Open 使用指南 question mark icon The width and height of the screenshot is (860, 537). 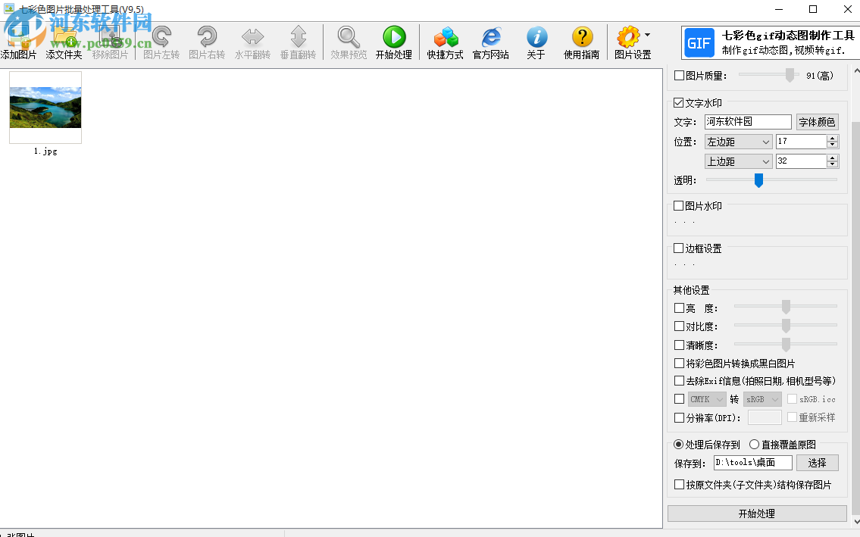tap(582, 37)
